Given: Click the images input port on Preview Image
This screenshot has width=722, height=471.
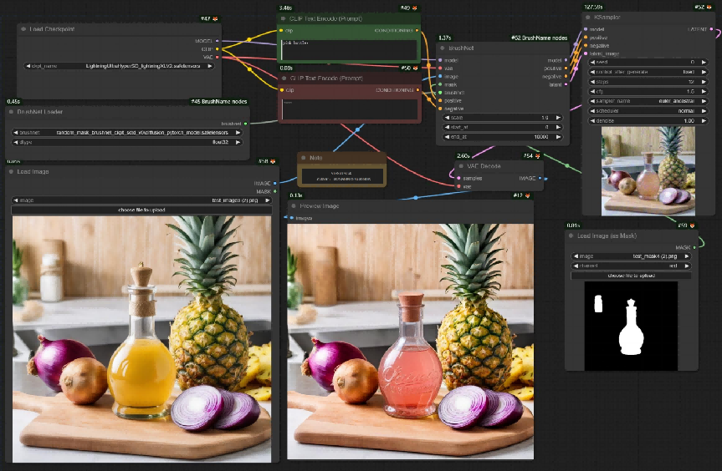Looking at the screenshot, I should tap(291, 218).
